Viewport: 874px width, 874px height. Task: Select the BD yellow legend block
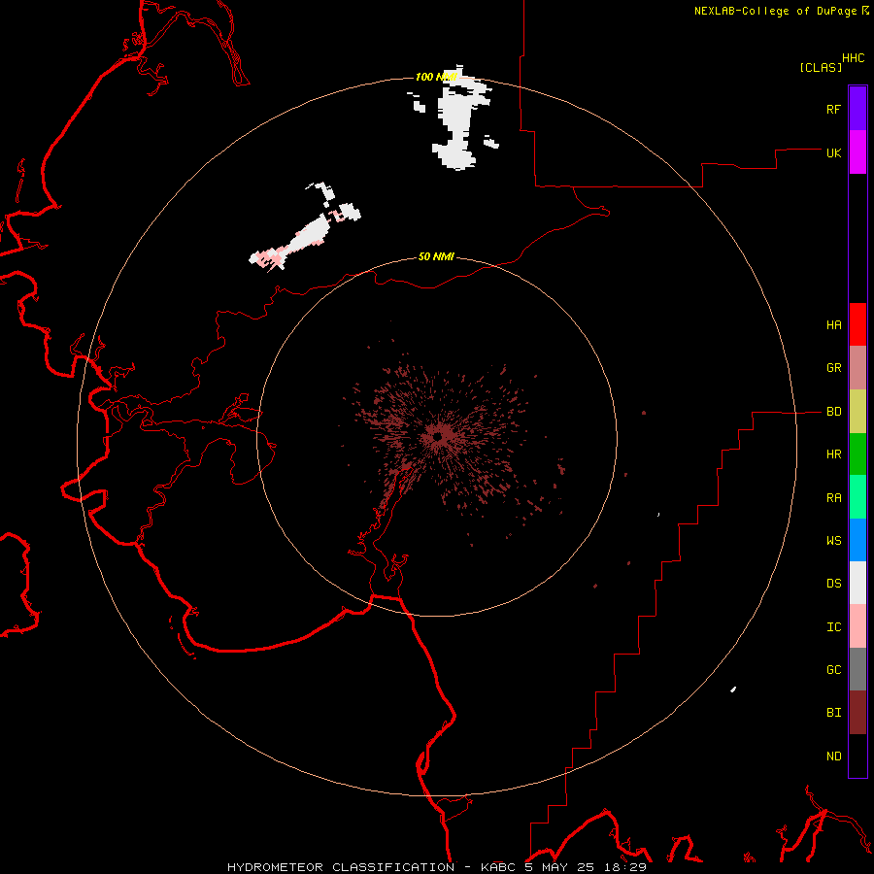click(857, 411)
